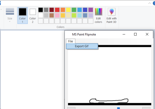Pick the light yellow color swatch
The image size is (155, 109).
click(68, 15)
